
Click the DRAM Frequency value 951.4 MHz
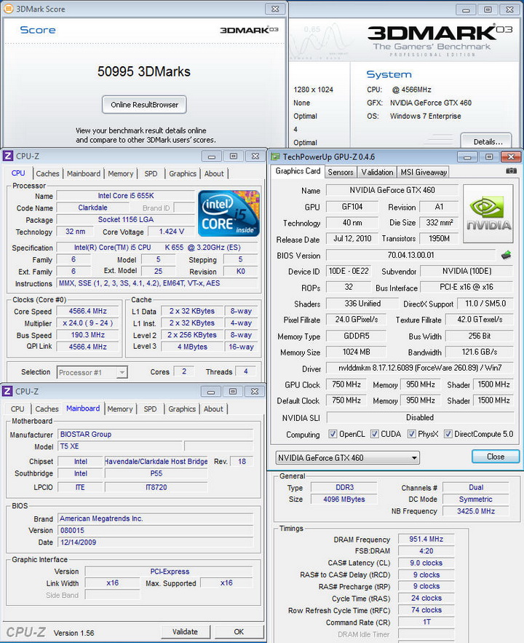click(426, 540)
